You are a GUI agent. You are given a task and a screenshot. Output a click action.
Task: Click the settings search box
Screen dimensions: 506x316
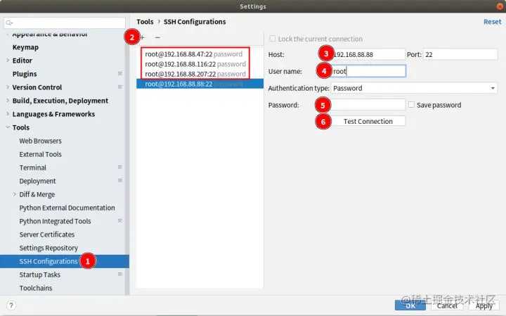[x=65, y=23]
